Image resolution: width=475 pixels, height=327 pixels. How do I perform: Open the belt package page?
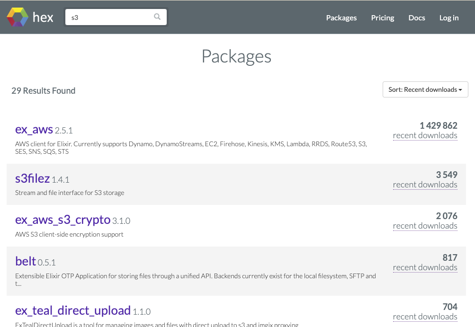[x=26, y=261]
